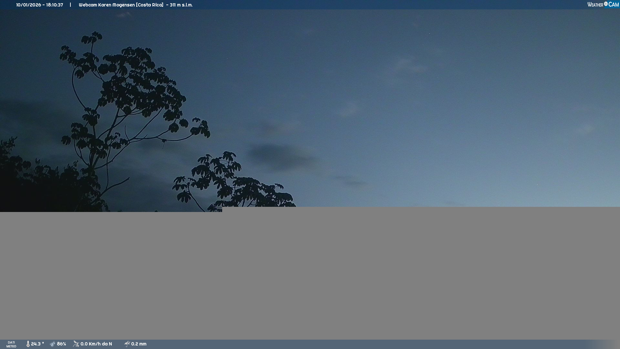Click the camera lens in WeatherCam logo
620x349 pixels.
606,4
